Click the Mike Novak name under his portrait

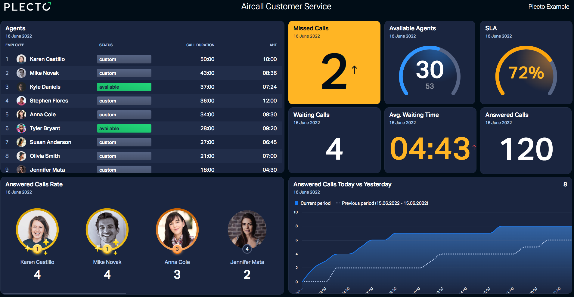[107, 262]
